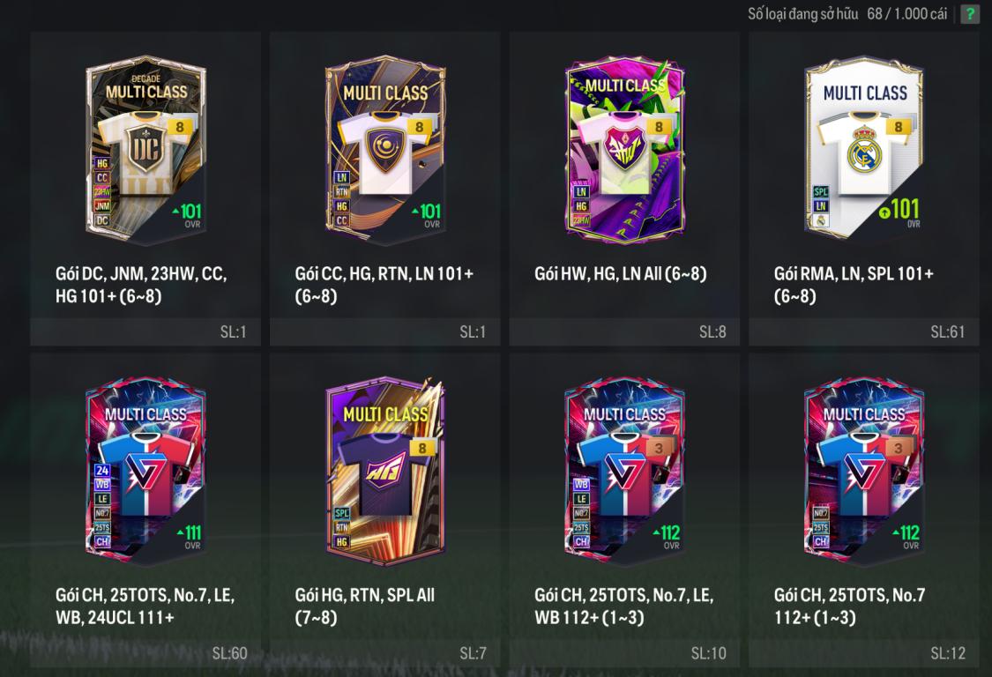Screen dimensions: 992x677
Task: Tap the JNM class badge on DC card
Action: [102, 206]
